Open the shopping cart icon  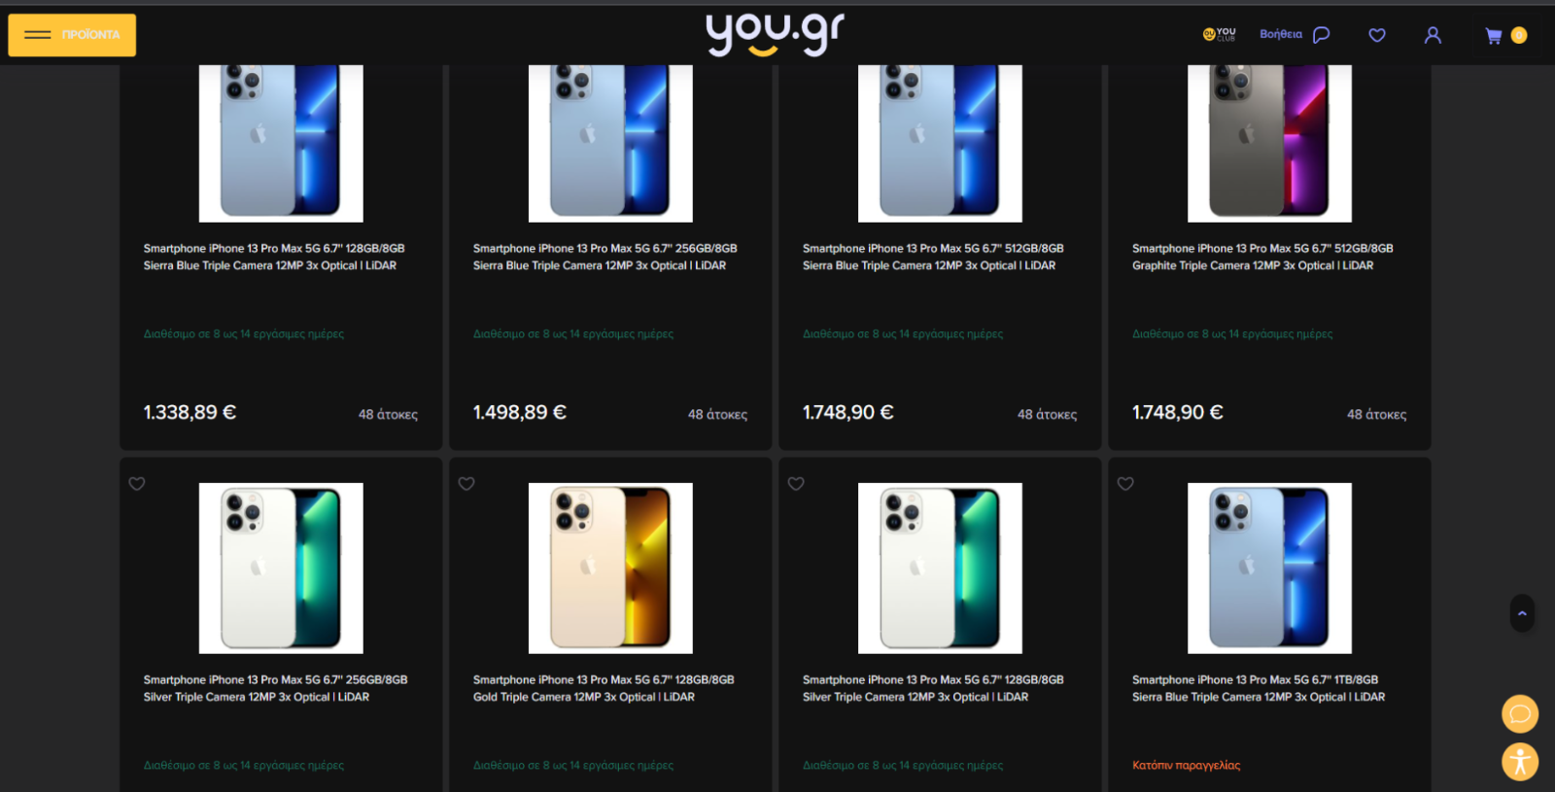pos(1494,36)
